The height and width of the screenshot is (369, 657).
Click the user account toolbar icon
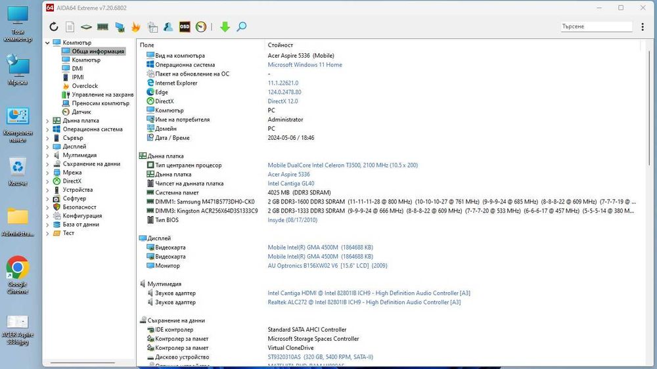[x=168, y=27]
